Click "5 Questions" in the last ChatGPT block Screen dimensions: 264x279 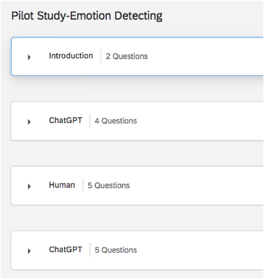(116, 250)
